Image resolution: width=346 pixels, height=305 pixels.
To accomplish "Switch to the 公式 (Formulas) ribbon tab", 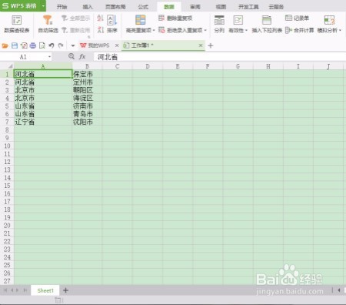I will pyautogui.click(x=143, y=7).
